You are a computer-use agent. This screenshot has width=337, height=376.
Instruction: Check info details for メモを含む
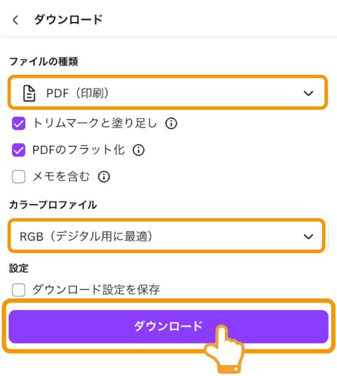point(104,177)
